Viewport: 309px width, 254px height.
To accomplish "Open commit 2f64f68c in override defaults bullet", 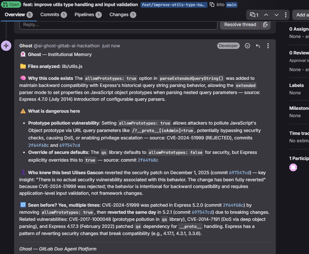I will click(148, 160).
